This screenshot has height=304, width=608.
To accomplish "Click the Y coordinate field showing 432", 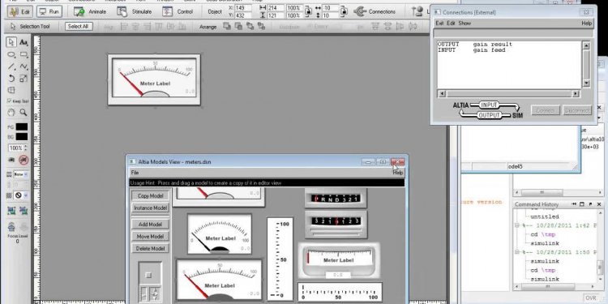I will [242, 15].
